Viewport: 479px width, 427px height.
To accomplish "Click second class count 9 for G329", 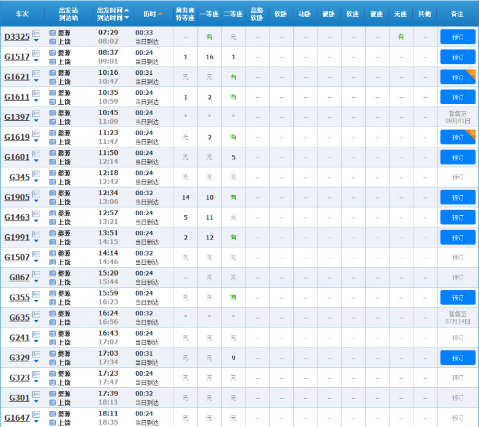I will coord(233,358).
